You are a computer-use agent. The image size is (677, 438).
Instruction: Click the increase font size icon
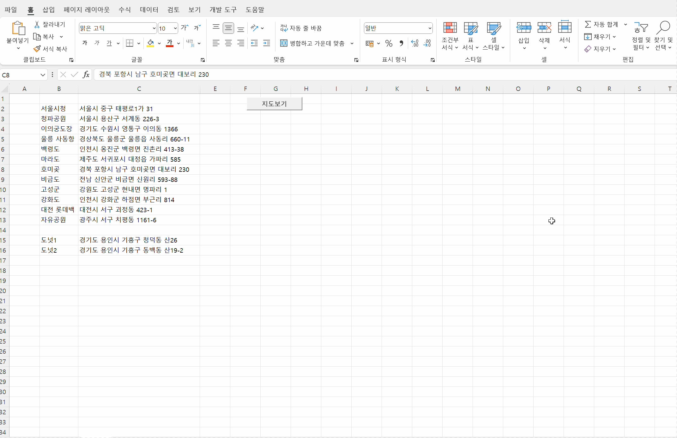click(184, 28)
